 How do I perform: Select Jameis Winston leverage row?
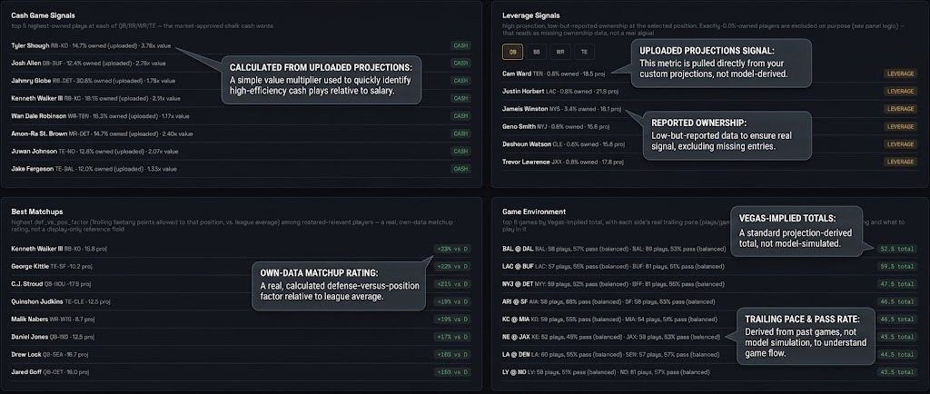[709, 109]
